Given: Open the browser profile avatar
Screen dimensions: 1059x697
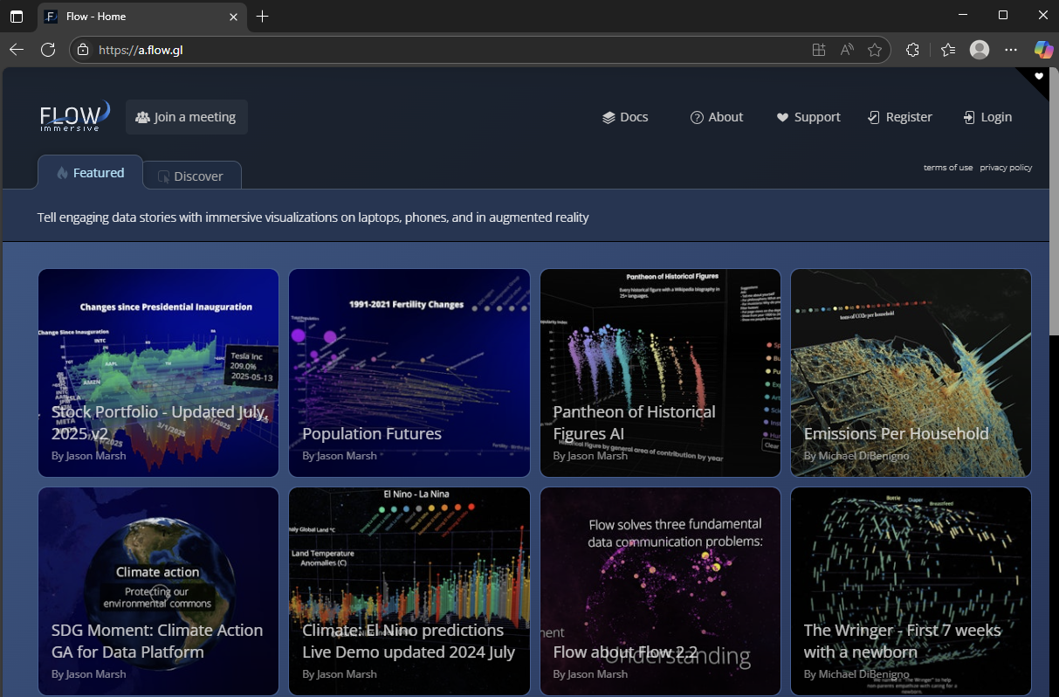Looking at the screenshot, I should (980, 50).
